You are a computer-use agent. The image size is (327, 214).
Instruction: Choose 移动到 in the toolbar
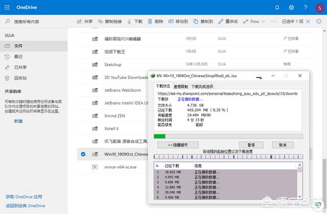178,22
